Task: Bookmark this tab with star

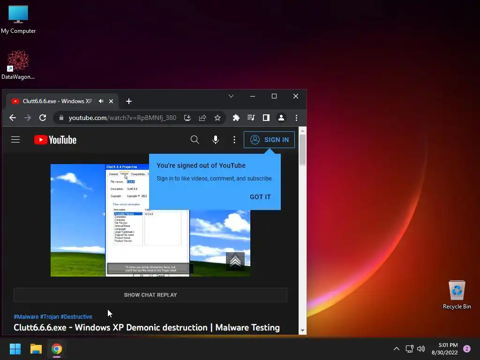Action: click(x=217, y=118)
